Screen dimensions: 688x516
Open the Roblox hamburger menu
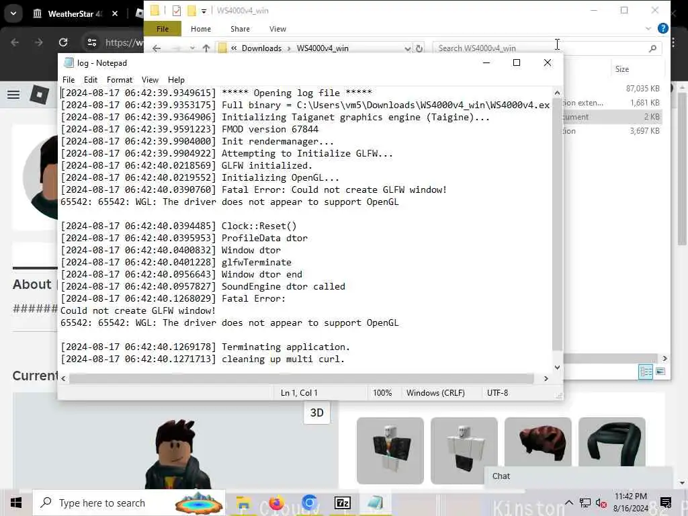click(13, 94)
